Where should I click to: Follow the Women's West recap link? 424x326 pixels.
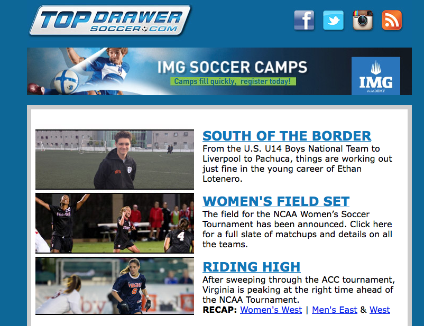271,310
